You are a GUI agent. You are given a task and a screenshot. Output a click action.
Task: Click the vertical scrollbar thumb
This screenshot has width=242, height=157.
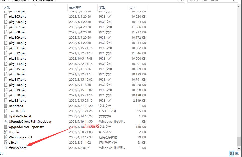[x=239, y=141]
